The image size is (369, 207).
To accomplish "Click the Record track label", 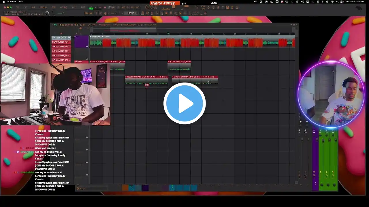I will [x=81, y=62].
